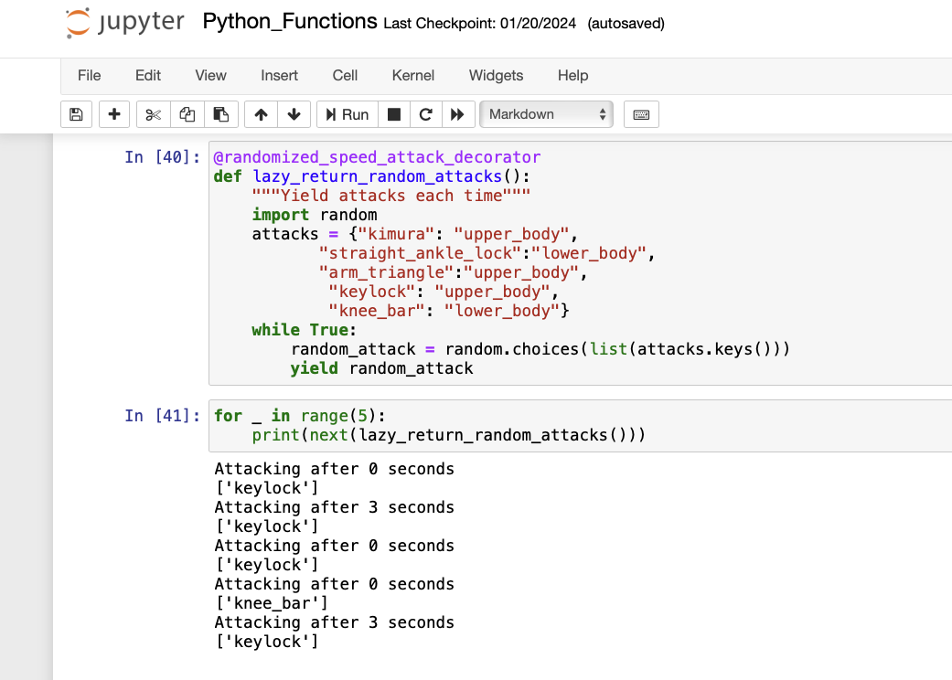Click the "arm_triangle" dictionary entry
952x680 pixels.
coord(453,272)
